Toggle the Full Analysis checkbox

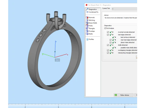[x=105, y=28]
